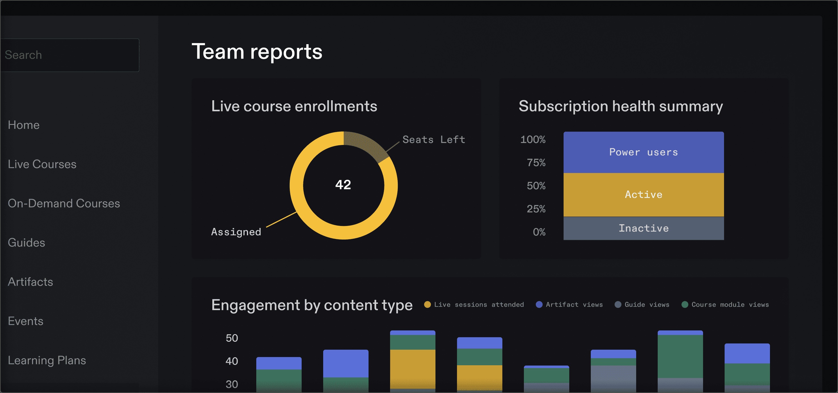Click the 75% axis label
Viewport: 838px width, 393px height.
pyautogui.click(x=536, y=163)
